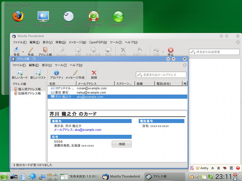Open the search type dropdown in address search

[140, 75]
